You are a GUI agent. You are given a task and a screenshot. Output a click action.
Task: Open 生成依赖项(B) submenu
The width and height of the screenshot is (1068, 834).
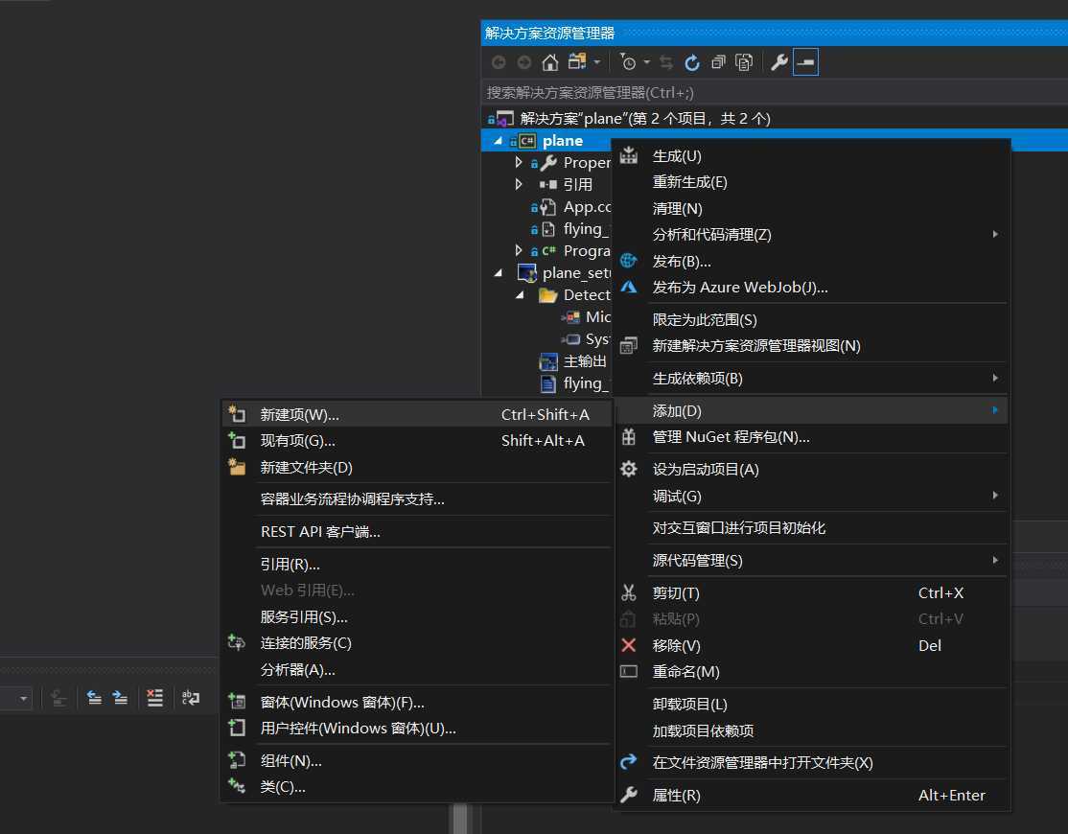(811, 379)
